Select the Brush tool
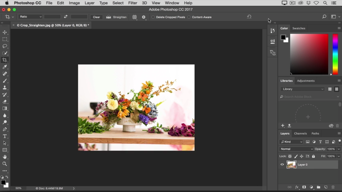 (5, 81)
